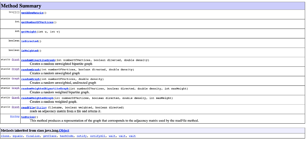
Task: Open inherited notify method link
Action: pos(82,136)
